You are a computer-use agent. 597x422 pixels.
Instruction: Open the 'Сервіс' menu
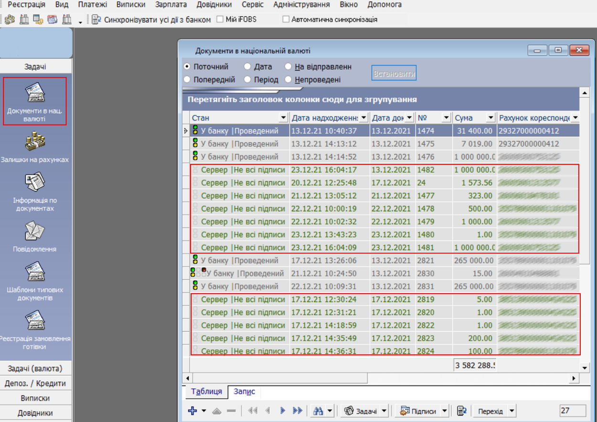coord(253,5)
